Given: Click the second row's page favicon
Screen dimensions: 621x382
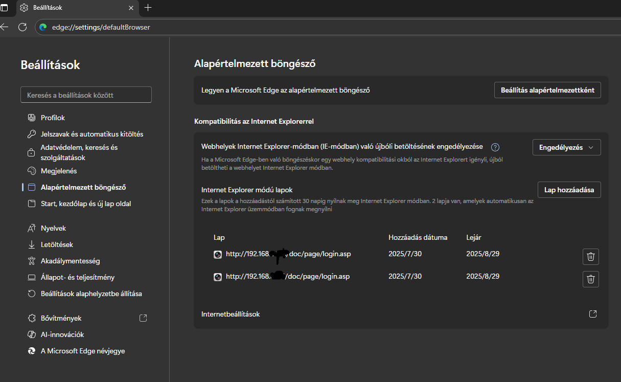Looking at the screenshot, I should point(218,277).
